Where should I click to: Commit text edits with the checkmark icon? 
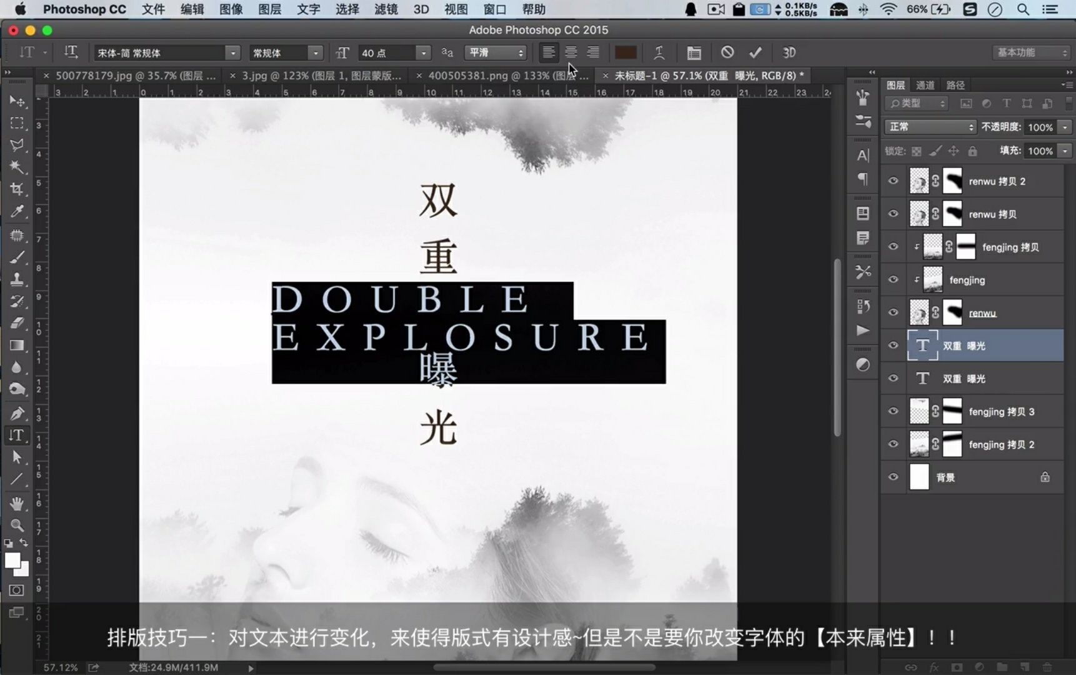point(755,52)
